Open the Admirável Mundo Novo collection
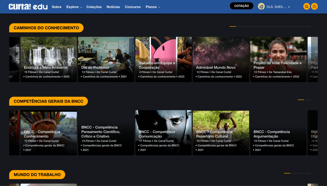This screenshot has width=327, height=186. coord(221,59)
